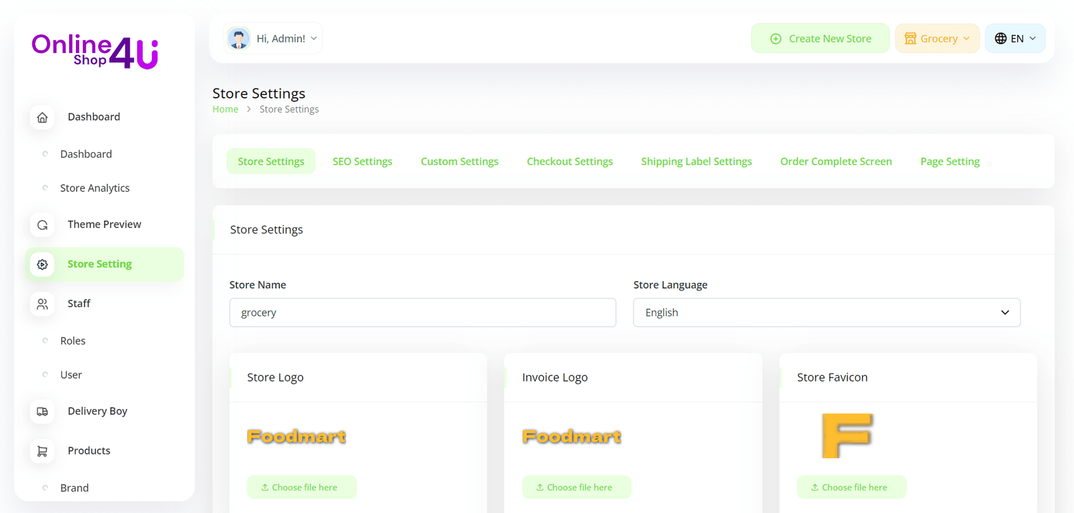This screenshot has width=1074, height=513.
Task: Click the Delivery Boy truck icon
Action: coord(42,411)
